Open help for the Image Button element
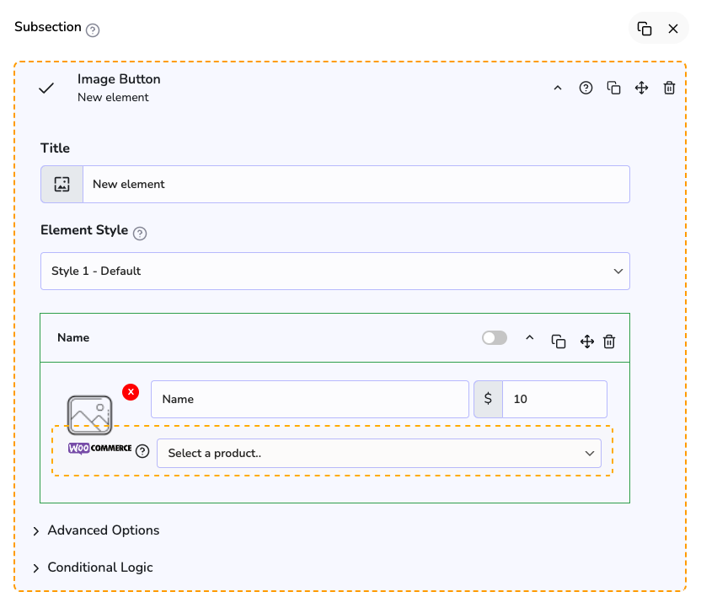The width and height of the screenshot is (701, 608). (x=586, y=88)
